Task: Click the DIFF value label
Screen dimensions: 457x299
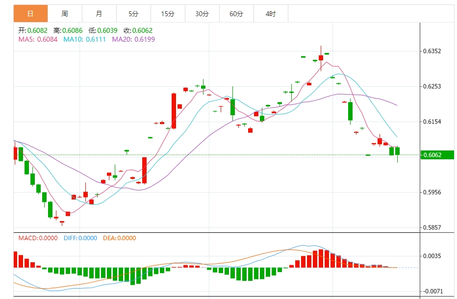Action: [80, 238]
